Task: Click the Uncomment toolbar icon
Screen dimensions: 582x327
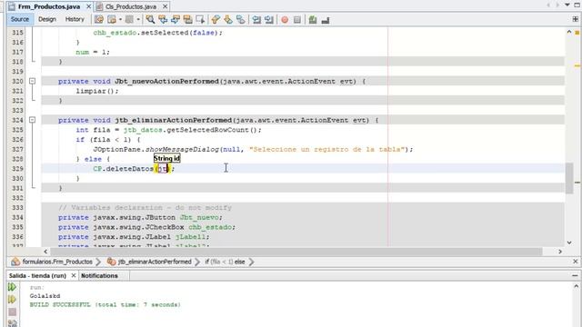Action: point(326,20)
